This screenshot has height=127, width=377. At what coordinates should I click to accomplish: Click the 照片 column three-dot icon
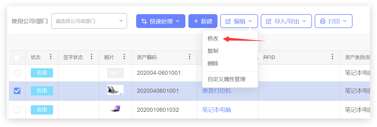pyautogui.click(x=124, y=57)
